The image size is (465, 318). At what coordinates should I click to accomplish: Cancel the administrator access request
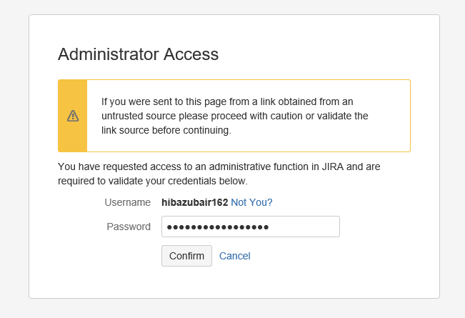[234, 256]
